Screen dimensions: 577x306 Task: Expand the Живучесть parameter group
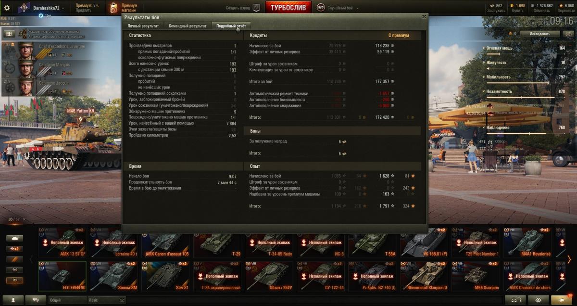pyautogui.click(x=484, y=63)
